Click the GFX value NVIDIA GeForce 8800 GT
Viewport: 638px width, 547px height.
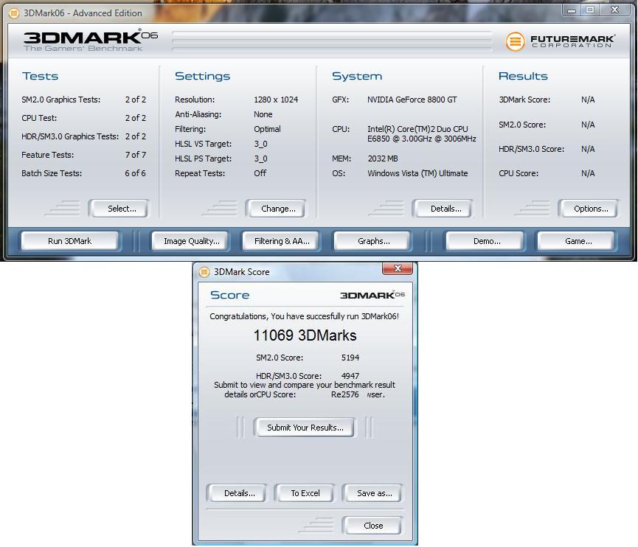412,100
